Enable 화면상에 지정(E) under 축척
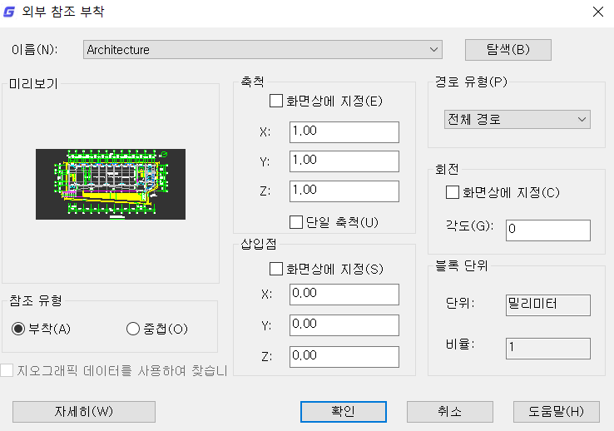The height and width of the screenshot is (431, 614). pyautogui.click(x=276, y=101)
